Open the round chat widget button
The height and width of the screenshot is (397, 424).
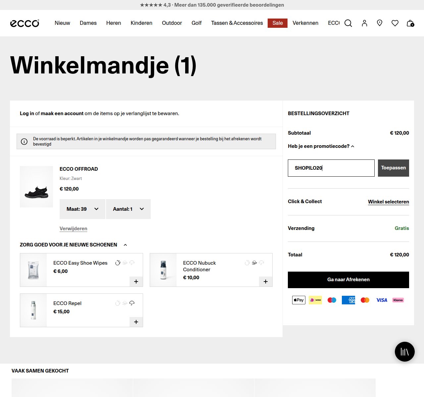[405, 352]
